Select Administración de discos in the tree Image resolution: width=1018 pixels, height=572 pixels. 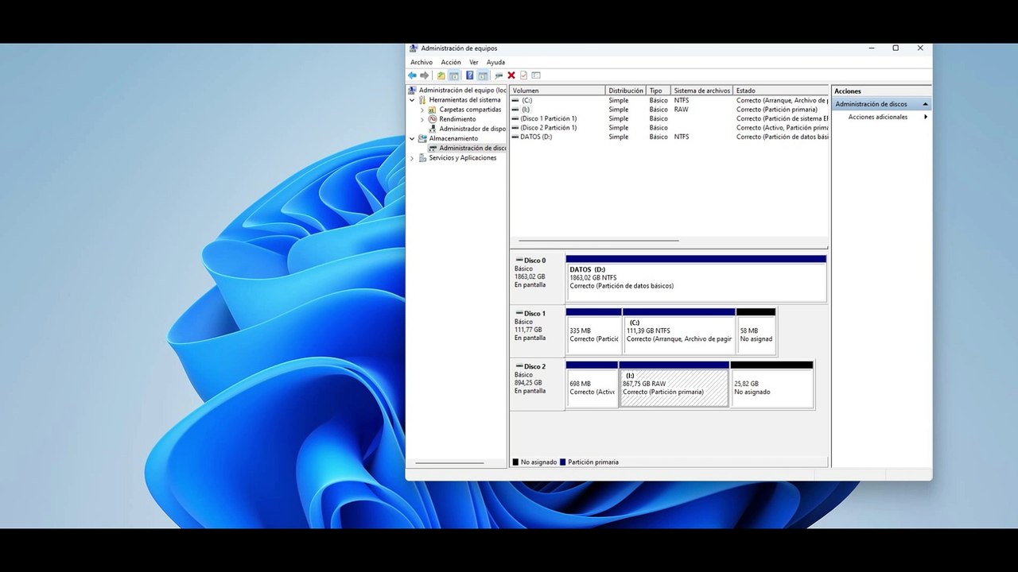(472, 148)
